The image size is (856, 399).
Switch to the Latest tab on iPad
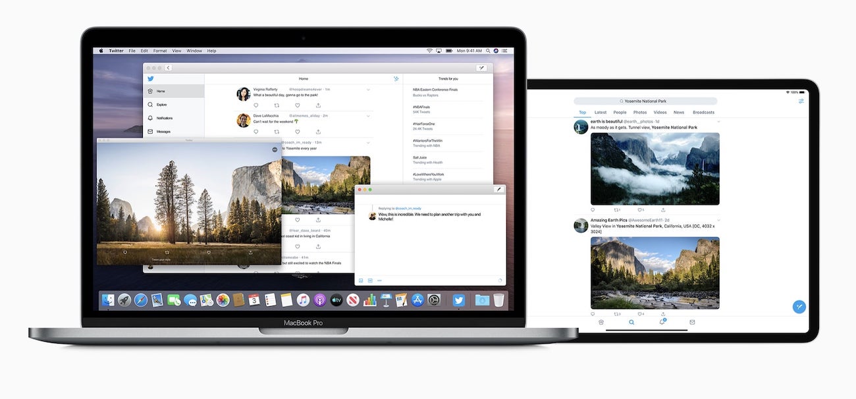[601, 113]
